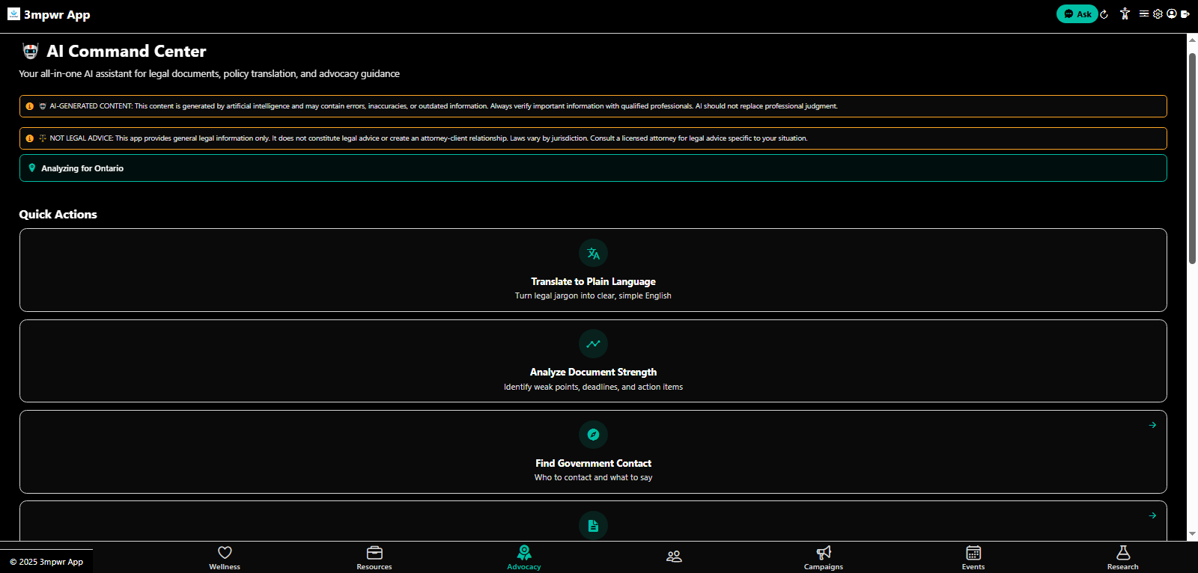Click the AI-generated content warning icon
This screenshot has width=1198, height=573.
click(x=30, y=106)
